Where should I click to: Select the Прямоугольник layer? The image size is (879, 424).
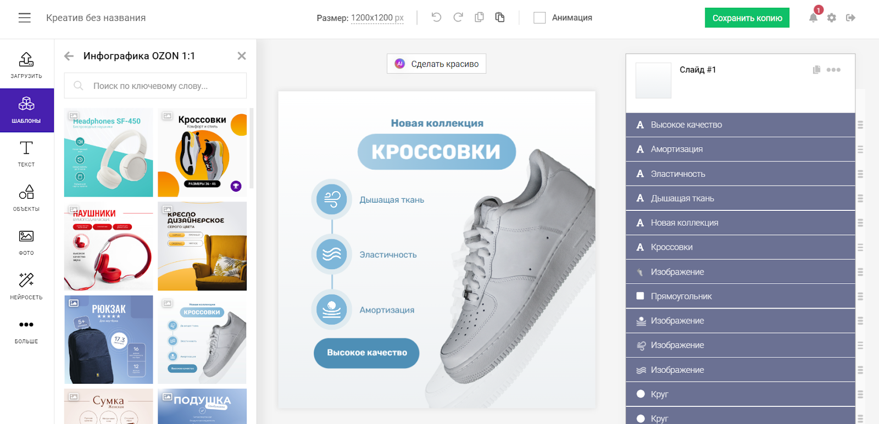coord(741,297)
